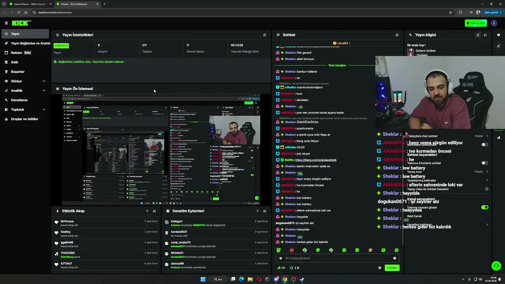Open Denetleme in the sidebar
This screenshot has width=505, height=284.
click(x=26, y=100)
